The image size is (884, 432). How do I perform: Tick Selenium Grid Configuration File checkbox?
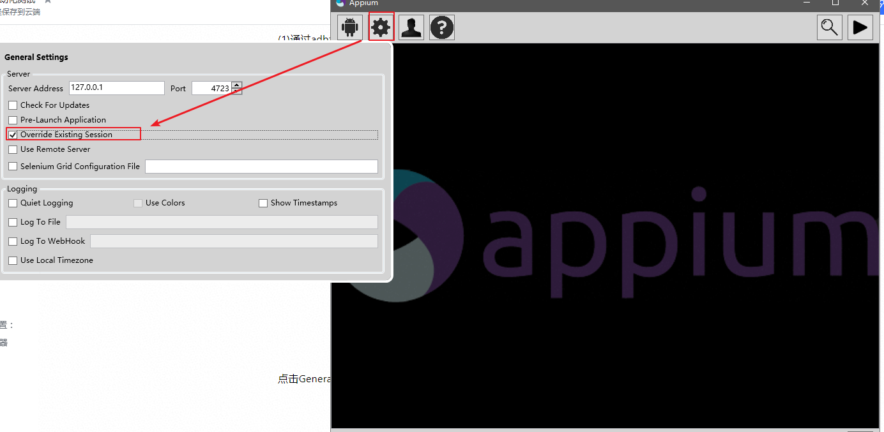pos(13,167)
